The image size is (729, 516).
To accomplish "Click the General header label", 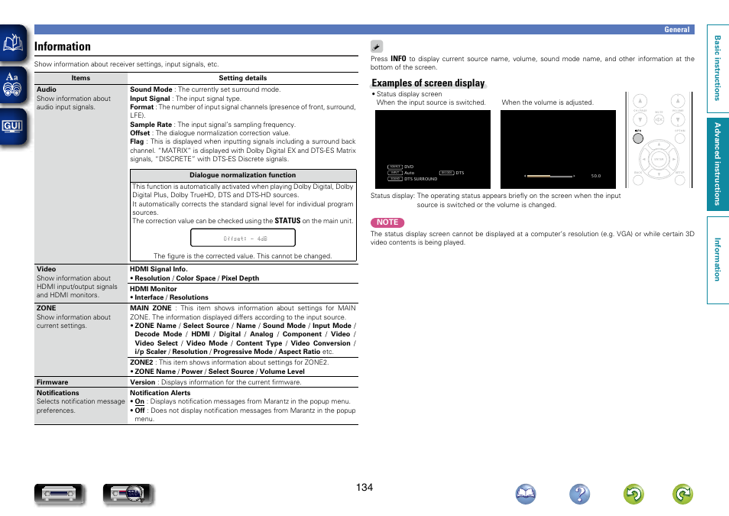I will pyautogui.click(x=676, y=29).
